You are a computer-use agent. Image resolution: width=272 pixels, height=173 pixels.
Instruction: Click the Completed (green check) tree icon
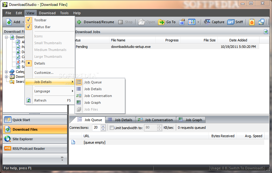(18, 57)
